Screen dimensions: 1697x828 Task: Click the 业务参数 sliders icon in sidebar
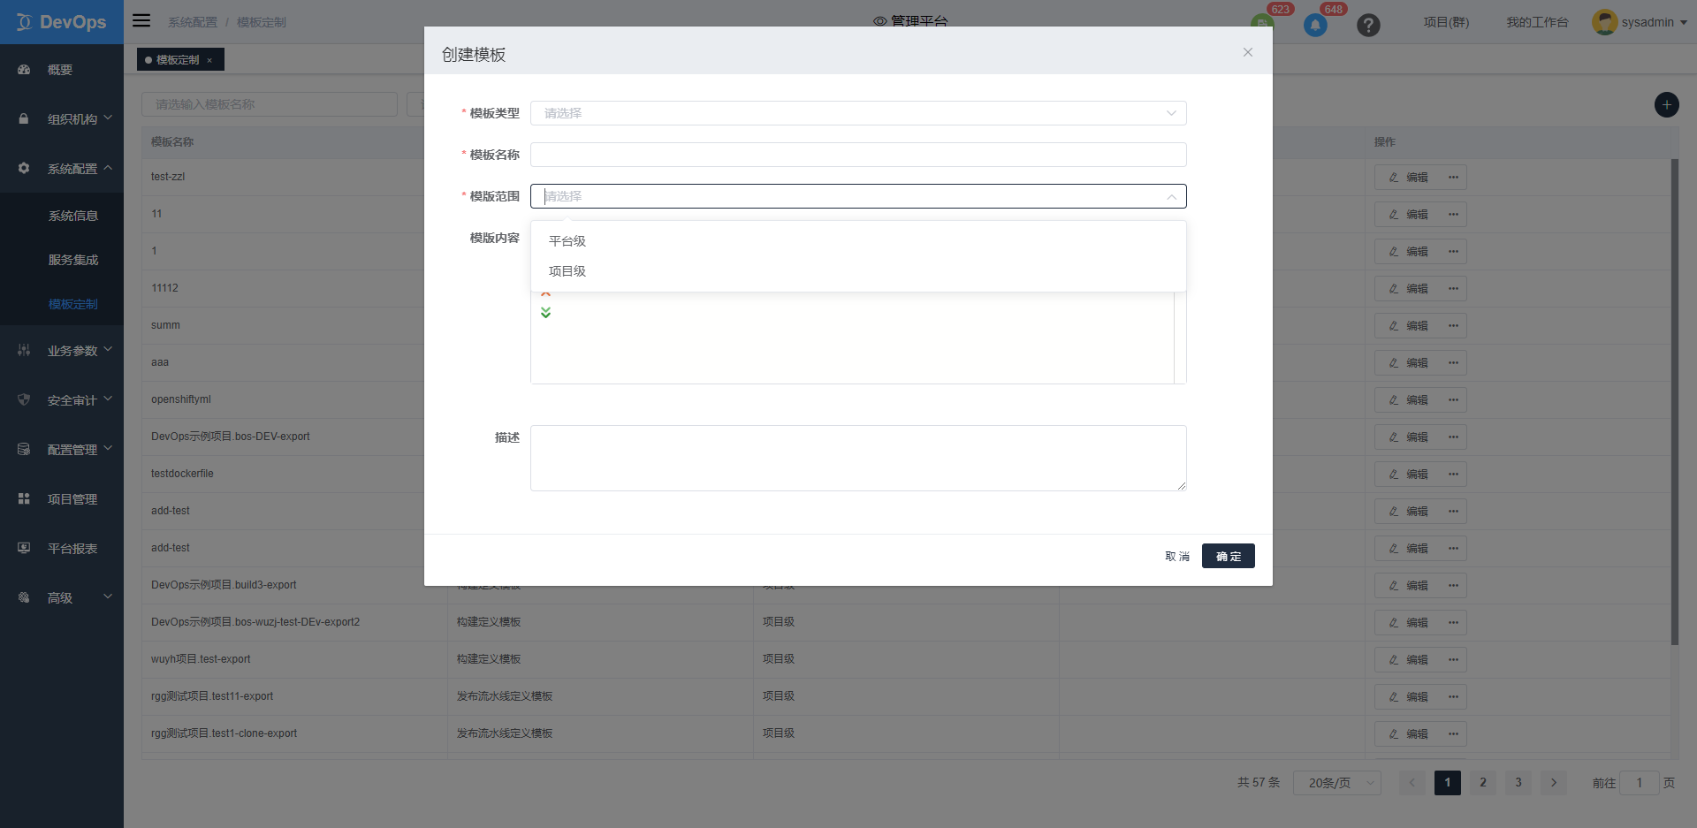[x=24, y=350]
